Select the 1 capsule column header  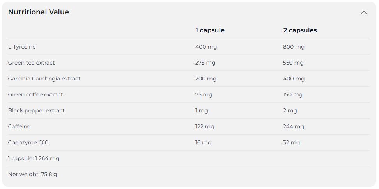point(210,30)
